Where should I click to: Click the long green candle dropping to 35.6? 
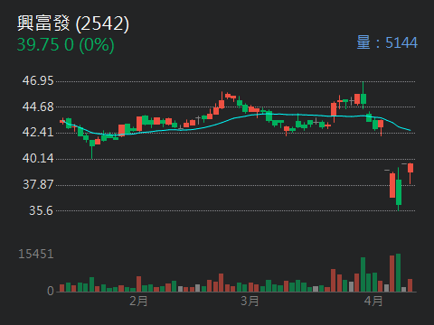[399, 189]
